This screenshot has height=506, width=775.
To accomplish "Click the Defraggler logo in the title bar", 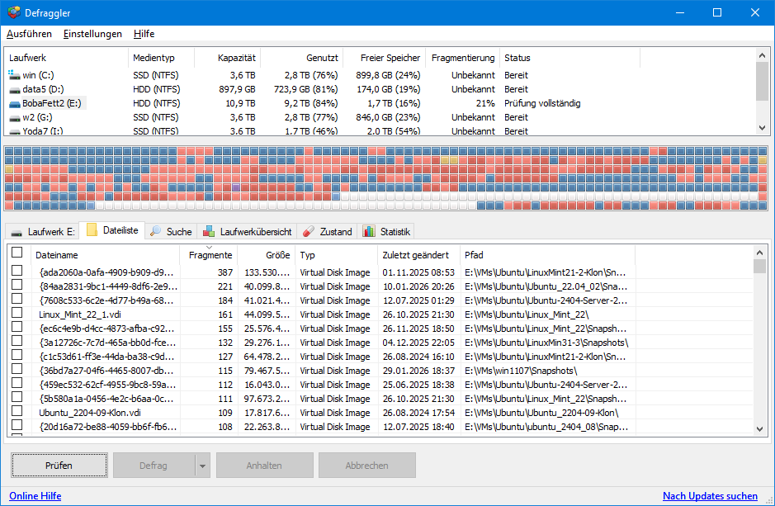I will click(x=14, y=12).
